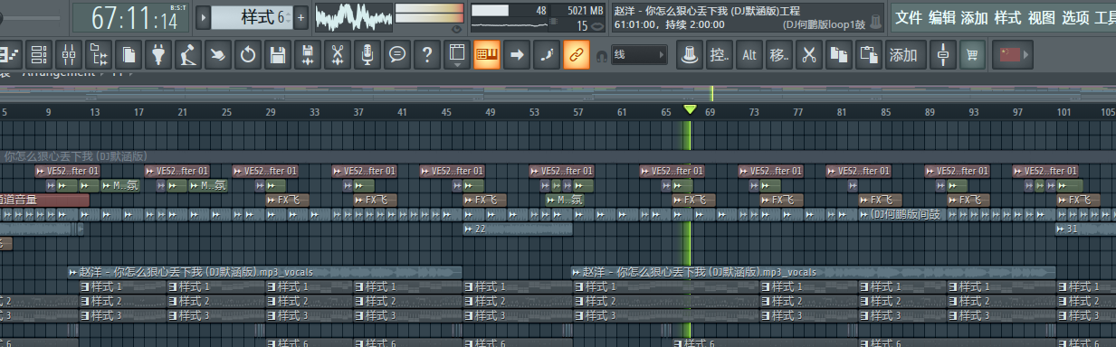Image resolution: width=1116 pixels, height=347 pixels.
Task: Click the 5021 MB memory readout
Action: point(586,10)
